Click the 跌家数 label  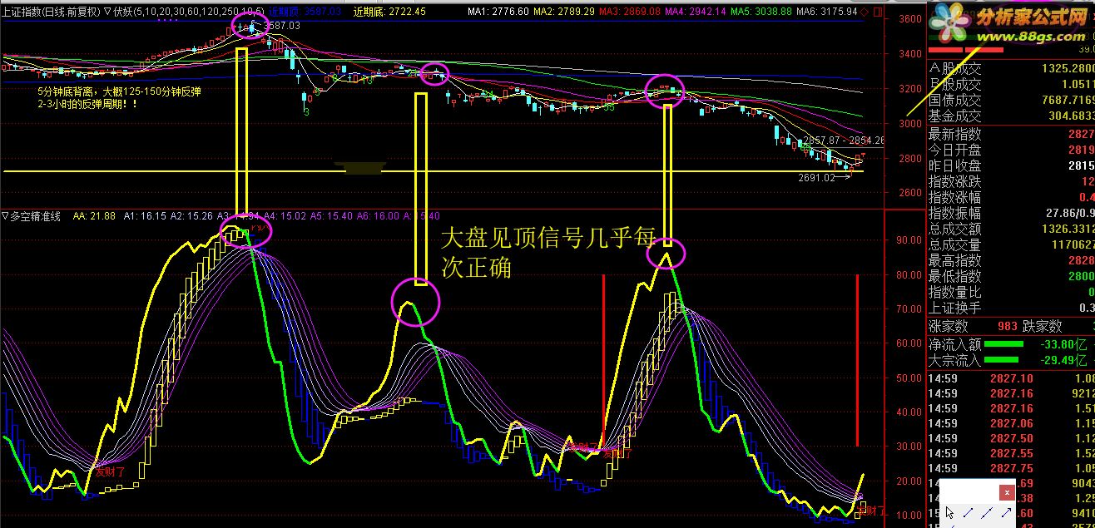(x=1042, y=327)
